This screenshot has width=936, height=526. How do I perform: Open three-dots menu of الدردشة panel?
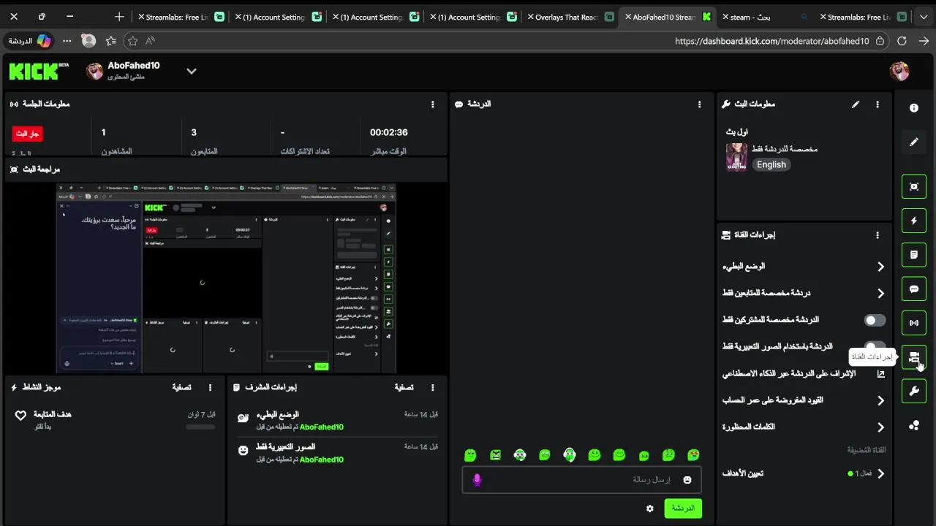(699, 104)
